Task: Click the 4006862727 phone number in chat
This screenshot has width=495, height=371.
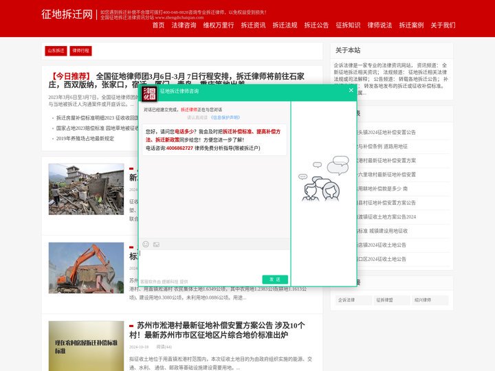Action: point(179,148)
